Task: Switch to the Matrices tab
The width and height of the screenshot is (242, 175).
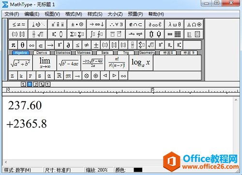Action: click(x=84, y=53)
